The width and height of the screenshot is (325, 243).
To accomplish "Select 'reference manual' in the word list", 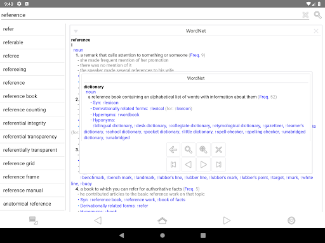I will [x=32, y=190].
